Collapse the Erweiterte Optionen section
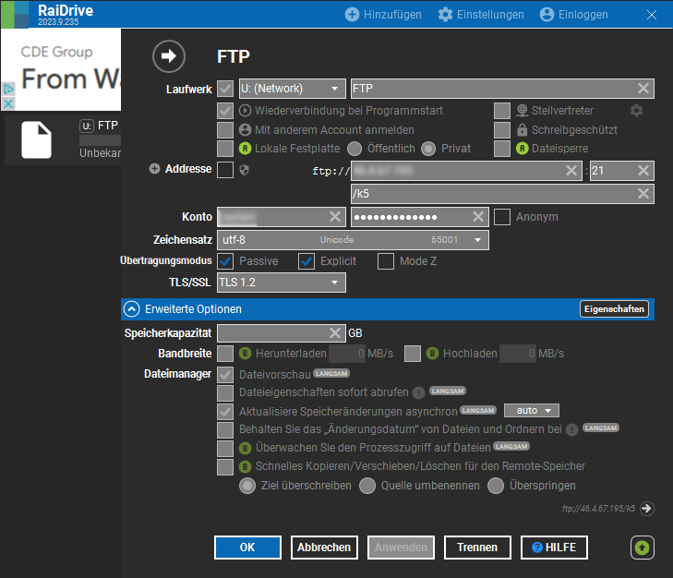 point(133,309)
